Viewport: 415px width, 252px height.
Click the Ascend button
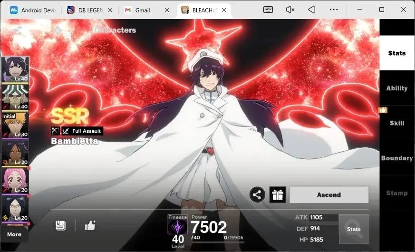click(x=329, y=195)
